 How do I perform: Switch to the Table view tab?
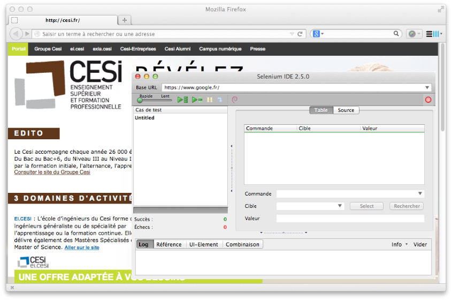tap(321, 110)
